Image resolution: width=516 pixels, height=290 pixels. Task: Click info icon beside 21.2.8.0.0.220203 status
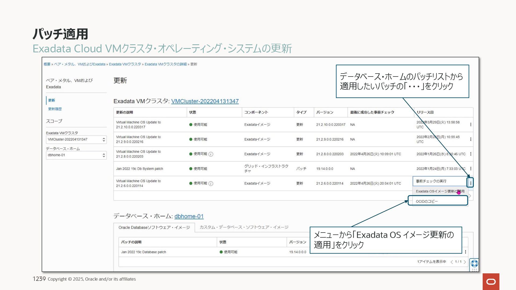click(x=211, y=154)
